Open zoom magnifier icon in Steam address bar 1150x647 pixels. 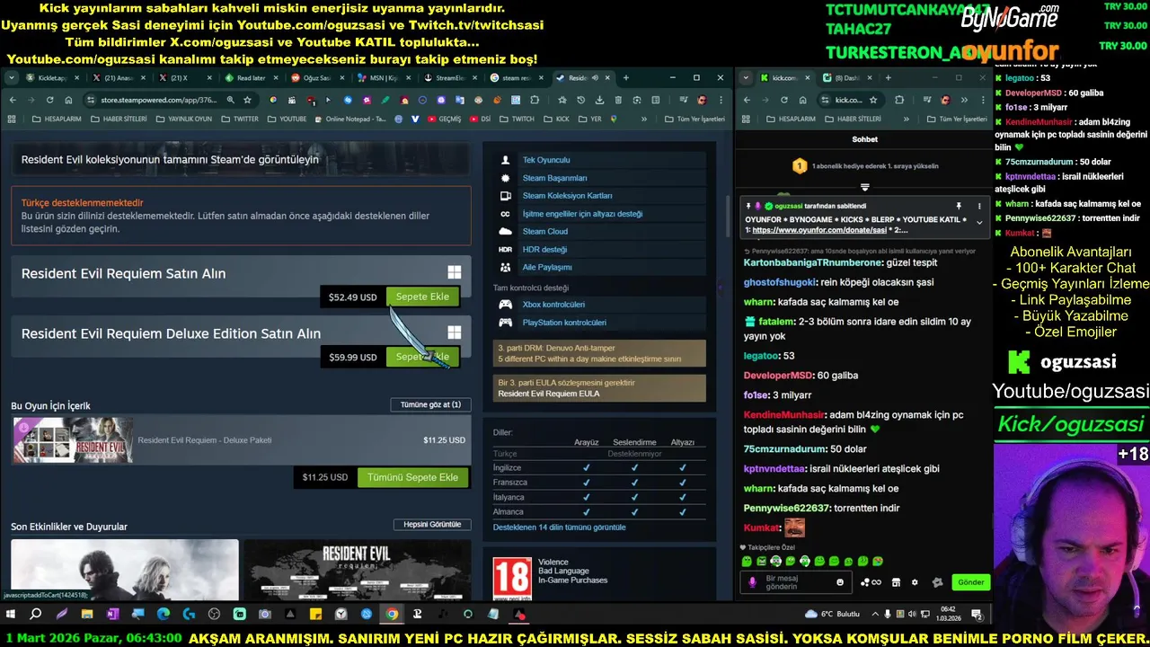[x=231, y=100]
